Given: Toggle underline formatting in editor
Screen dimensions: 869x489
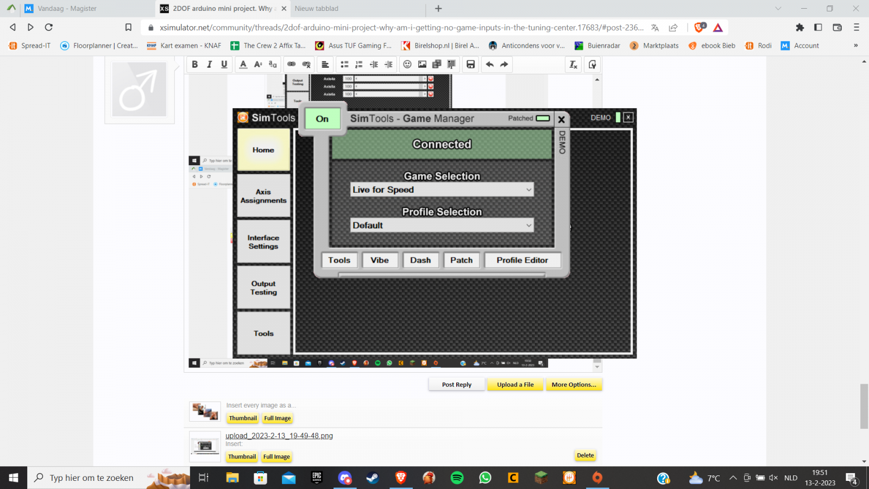Looking at the screenshot, I should coord(224,65).
